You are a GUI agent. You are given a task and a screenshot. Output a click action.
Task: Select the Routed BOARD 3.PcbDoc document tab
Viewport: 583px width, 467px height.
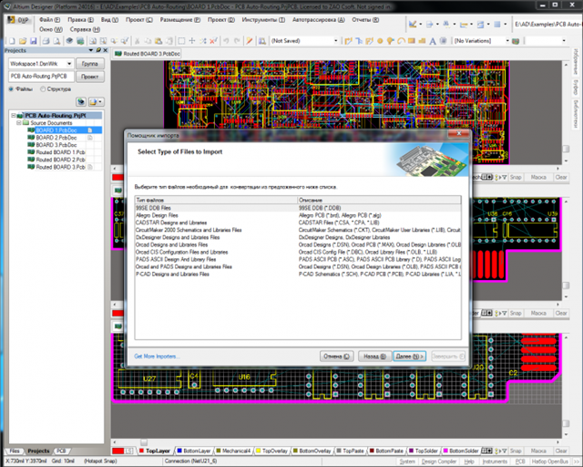(148, 54)
